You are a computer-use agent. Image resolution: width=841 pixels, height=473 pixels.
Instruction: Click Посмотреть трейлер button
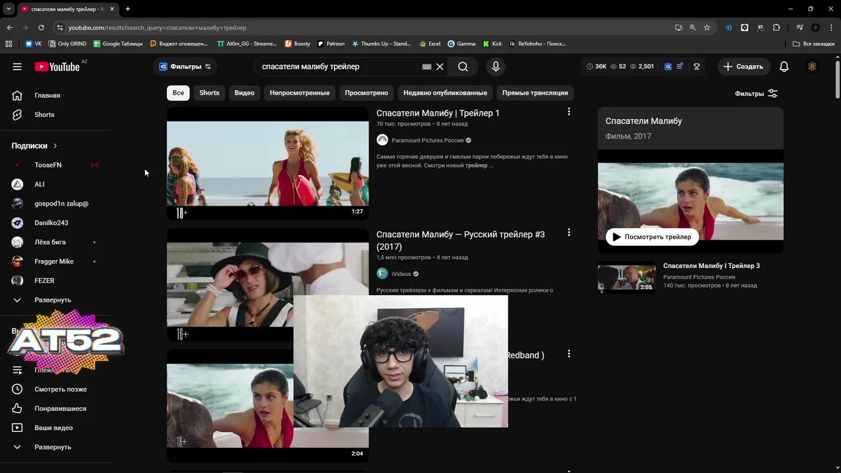coord(652,236)
